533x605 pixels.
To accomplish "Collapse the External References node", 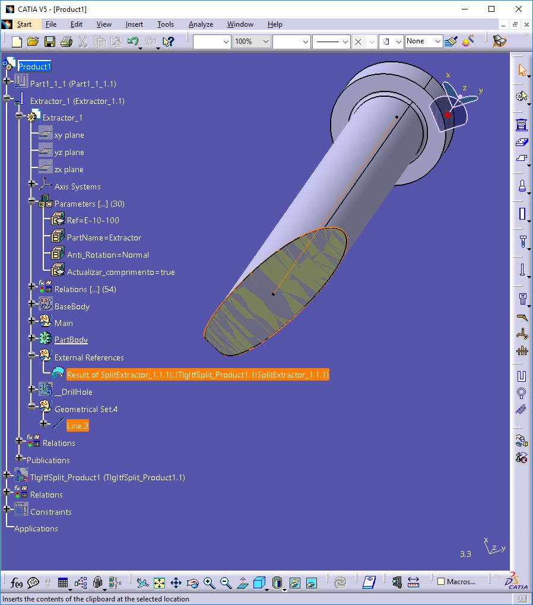I will tap(32, 355).
